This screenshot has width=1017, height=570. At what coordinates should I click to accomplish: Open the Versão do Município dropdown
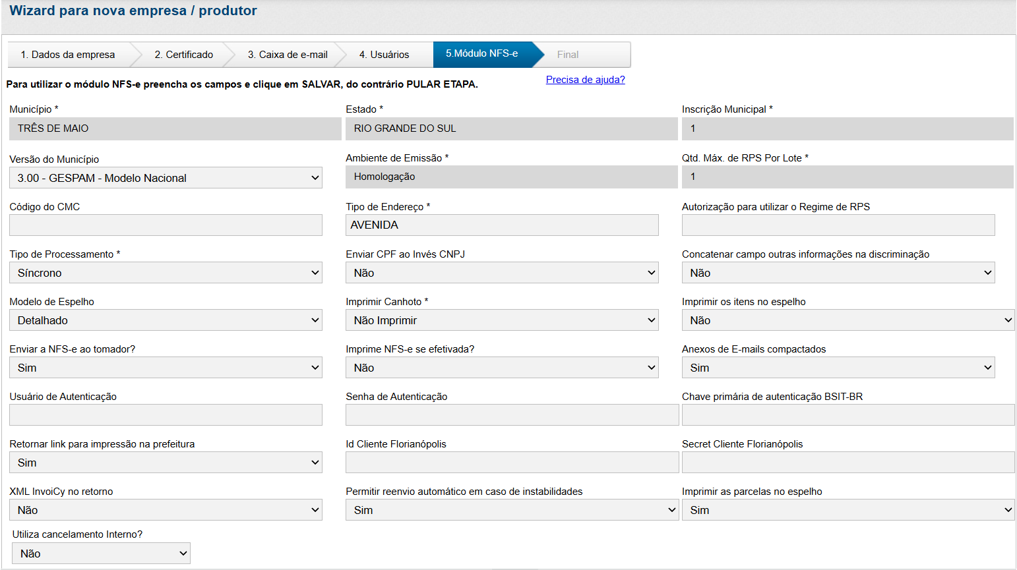tap(166, 178)
